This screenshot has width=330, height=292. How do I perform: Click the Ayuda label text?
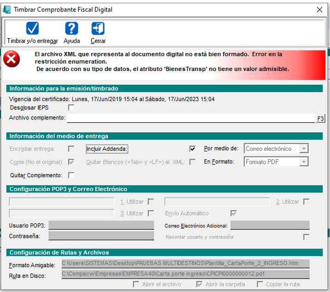72,41
